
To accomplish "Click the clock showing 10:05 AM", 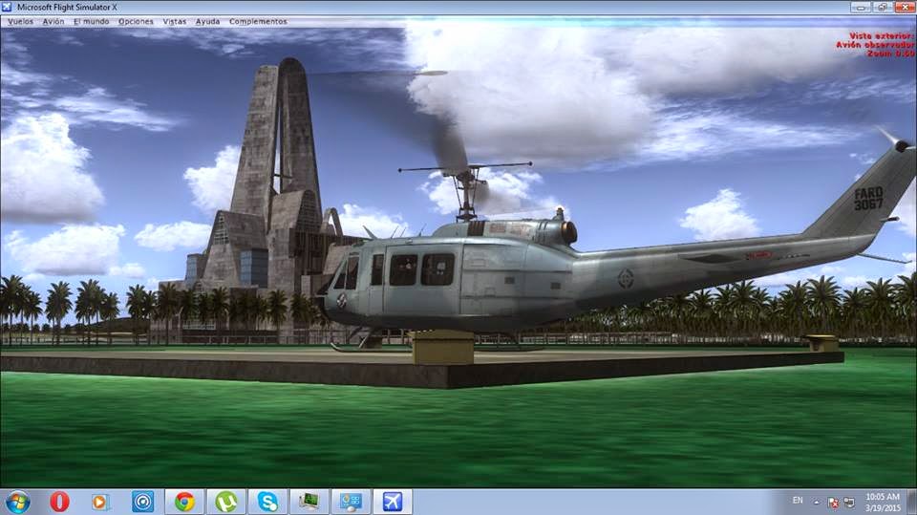I will (883, 503).
